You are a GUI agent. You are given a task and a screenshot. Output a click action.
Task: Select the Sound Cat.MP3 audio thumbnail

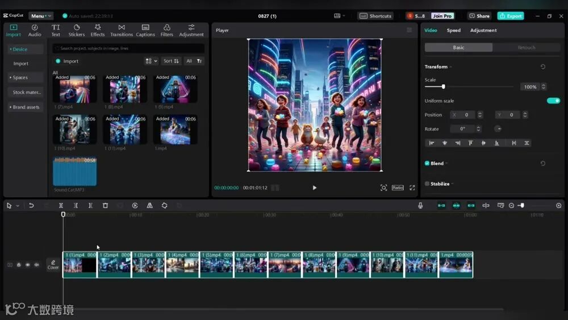(x=74, y=172)
